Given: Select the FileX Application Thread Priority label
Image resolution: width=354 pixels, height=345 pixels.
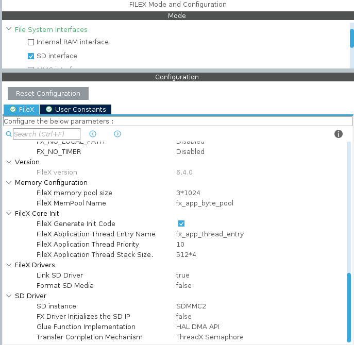Looking at the screenshot, I should (x=88, y=245).
